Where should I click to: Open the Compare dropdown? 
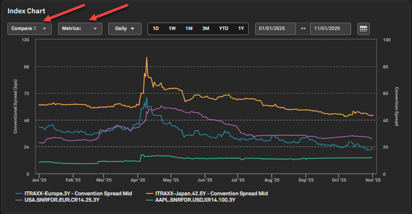pos(29,29)
